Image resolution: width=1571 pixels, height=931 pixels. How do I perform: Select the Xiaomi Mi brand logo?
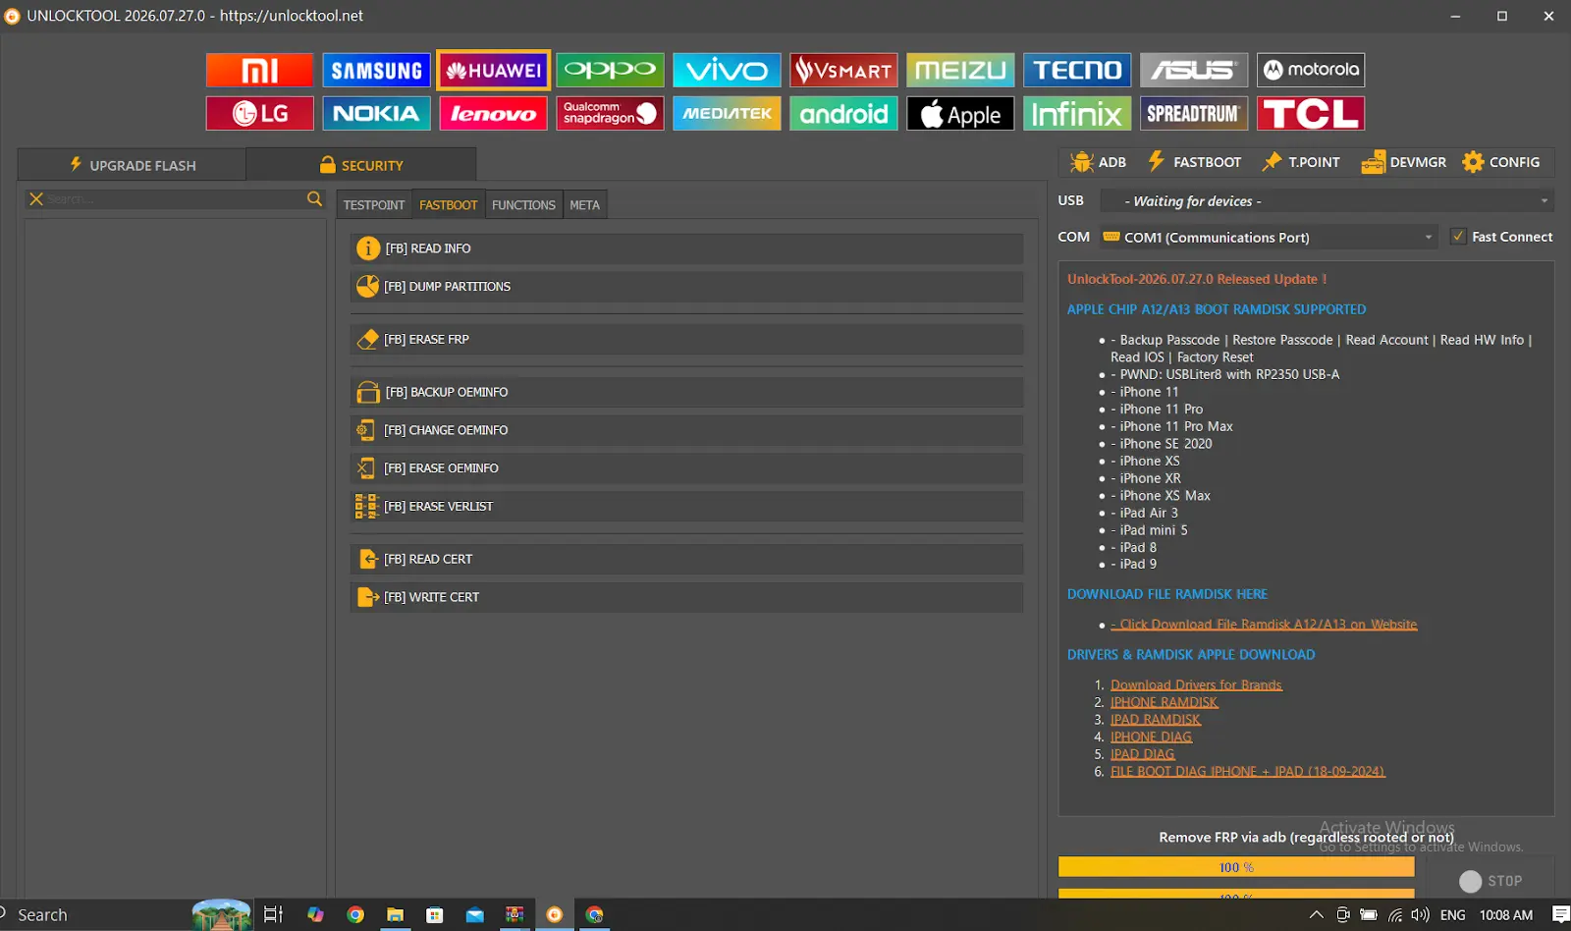click(259, 70)
